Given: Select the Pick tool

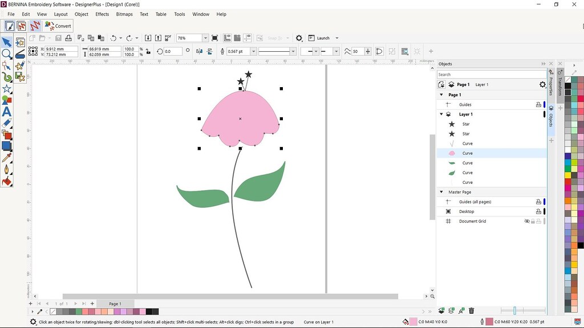Looking at the screenshot, I should pyautogui.click(x=7, y=41).
